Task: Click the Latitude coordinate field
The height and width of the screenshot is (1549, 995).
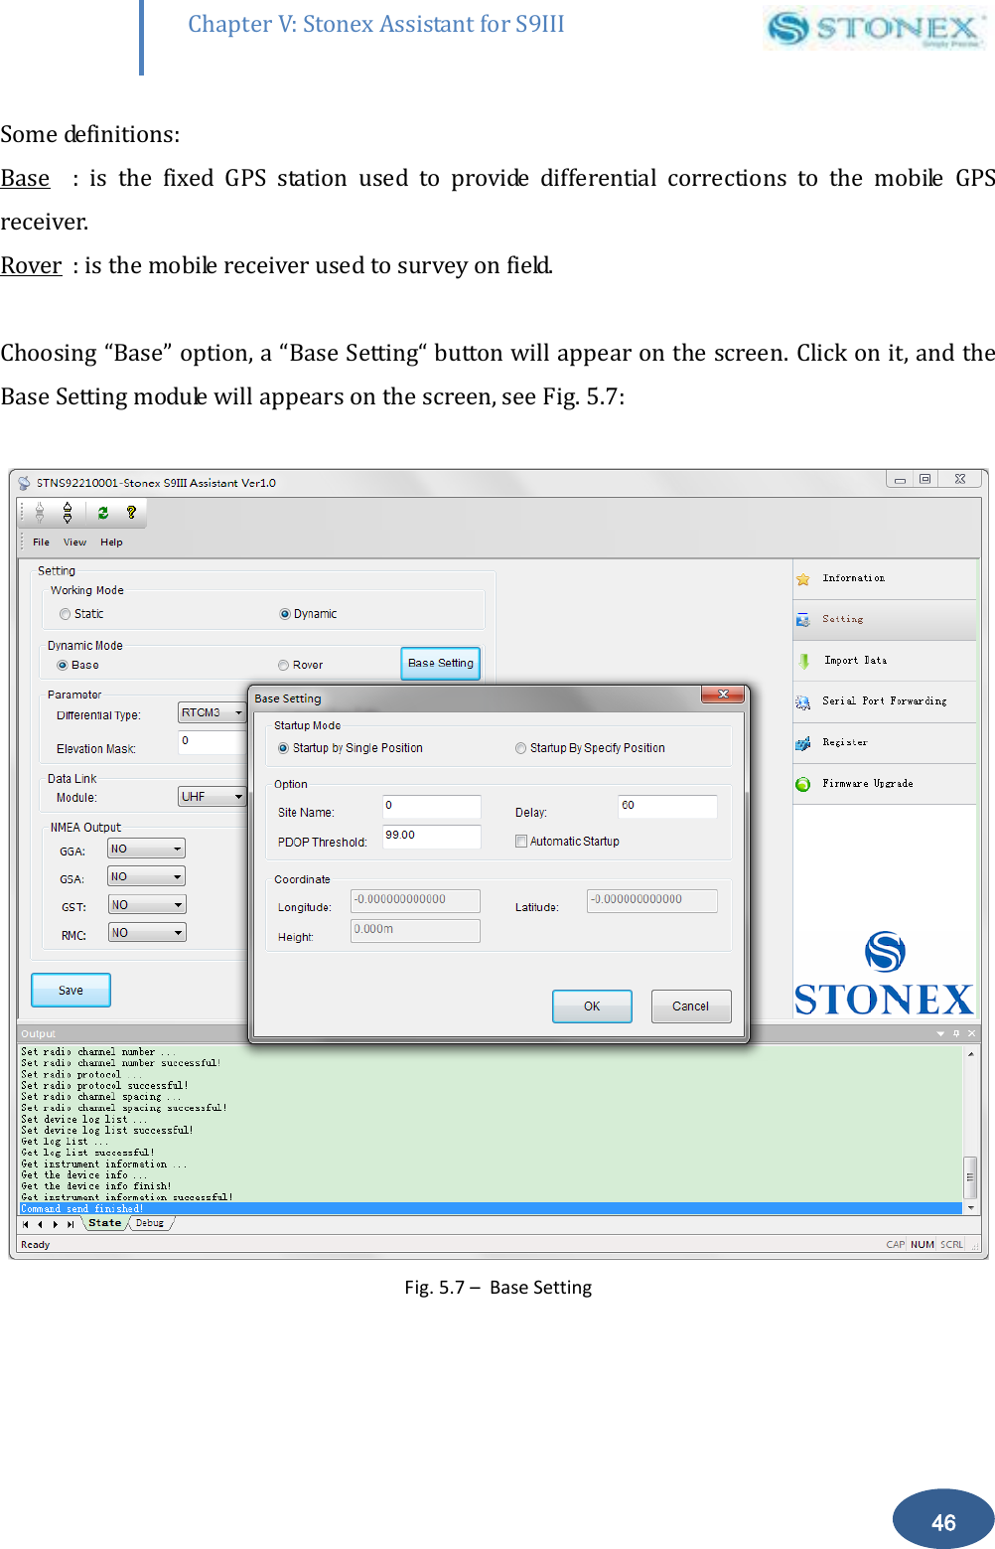Action: [x=651, y=901]
